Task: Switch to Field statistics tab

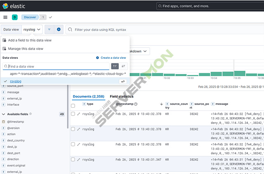Action: [x=122, y=96]
